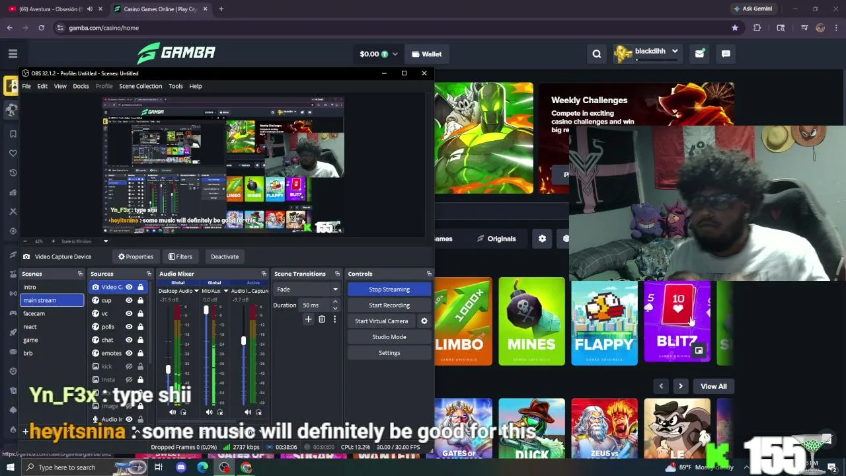The image size is (846, 476).
Task: Open Filters for Video Capture Device
Action: (x=180, y=257)
